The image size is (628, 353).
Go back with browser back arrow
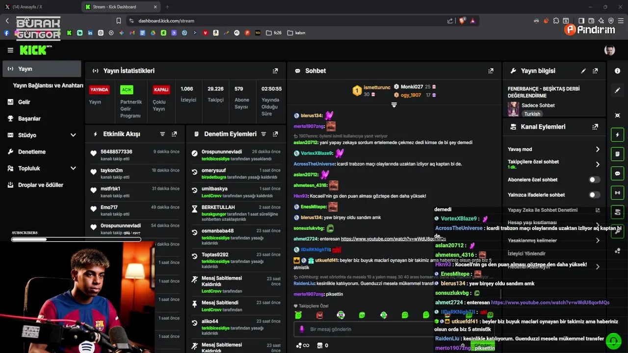7,21
